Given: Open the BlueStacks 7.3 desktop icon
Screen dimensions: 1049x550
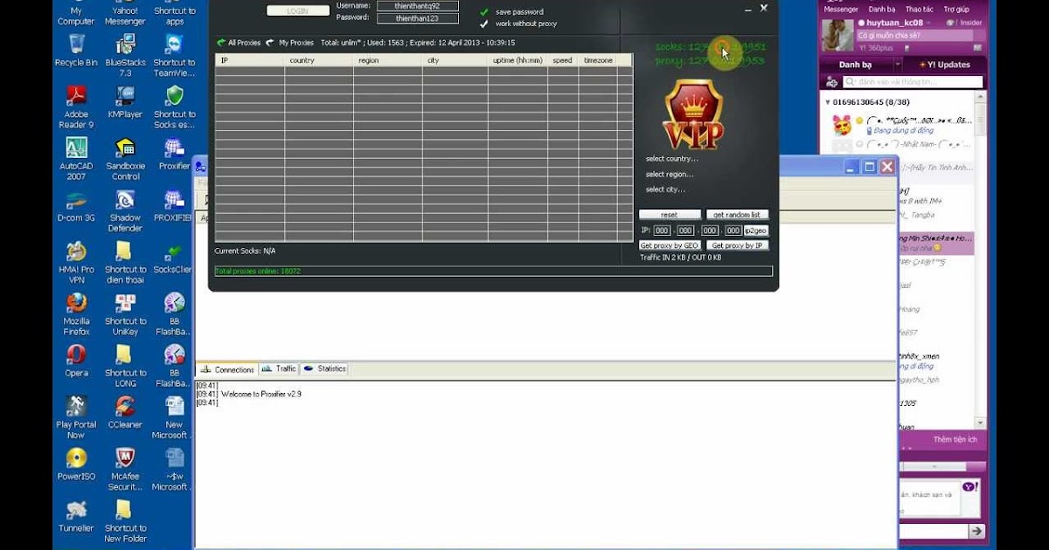Looking at the screenshot, I should point(126,55).
